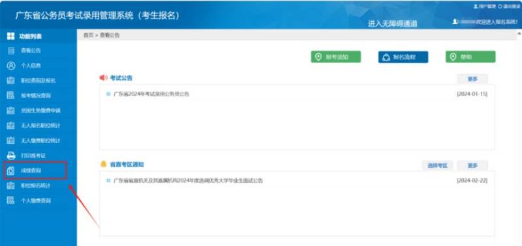Click the scrollbar up arrow
The image size is (522, 246).
(519, 34)
